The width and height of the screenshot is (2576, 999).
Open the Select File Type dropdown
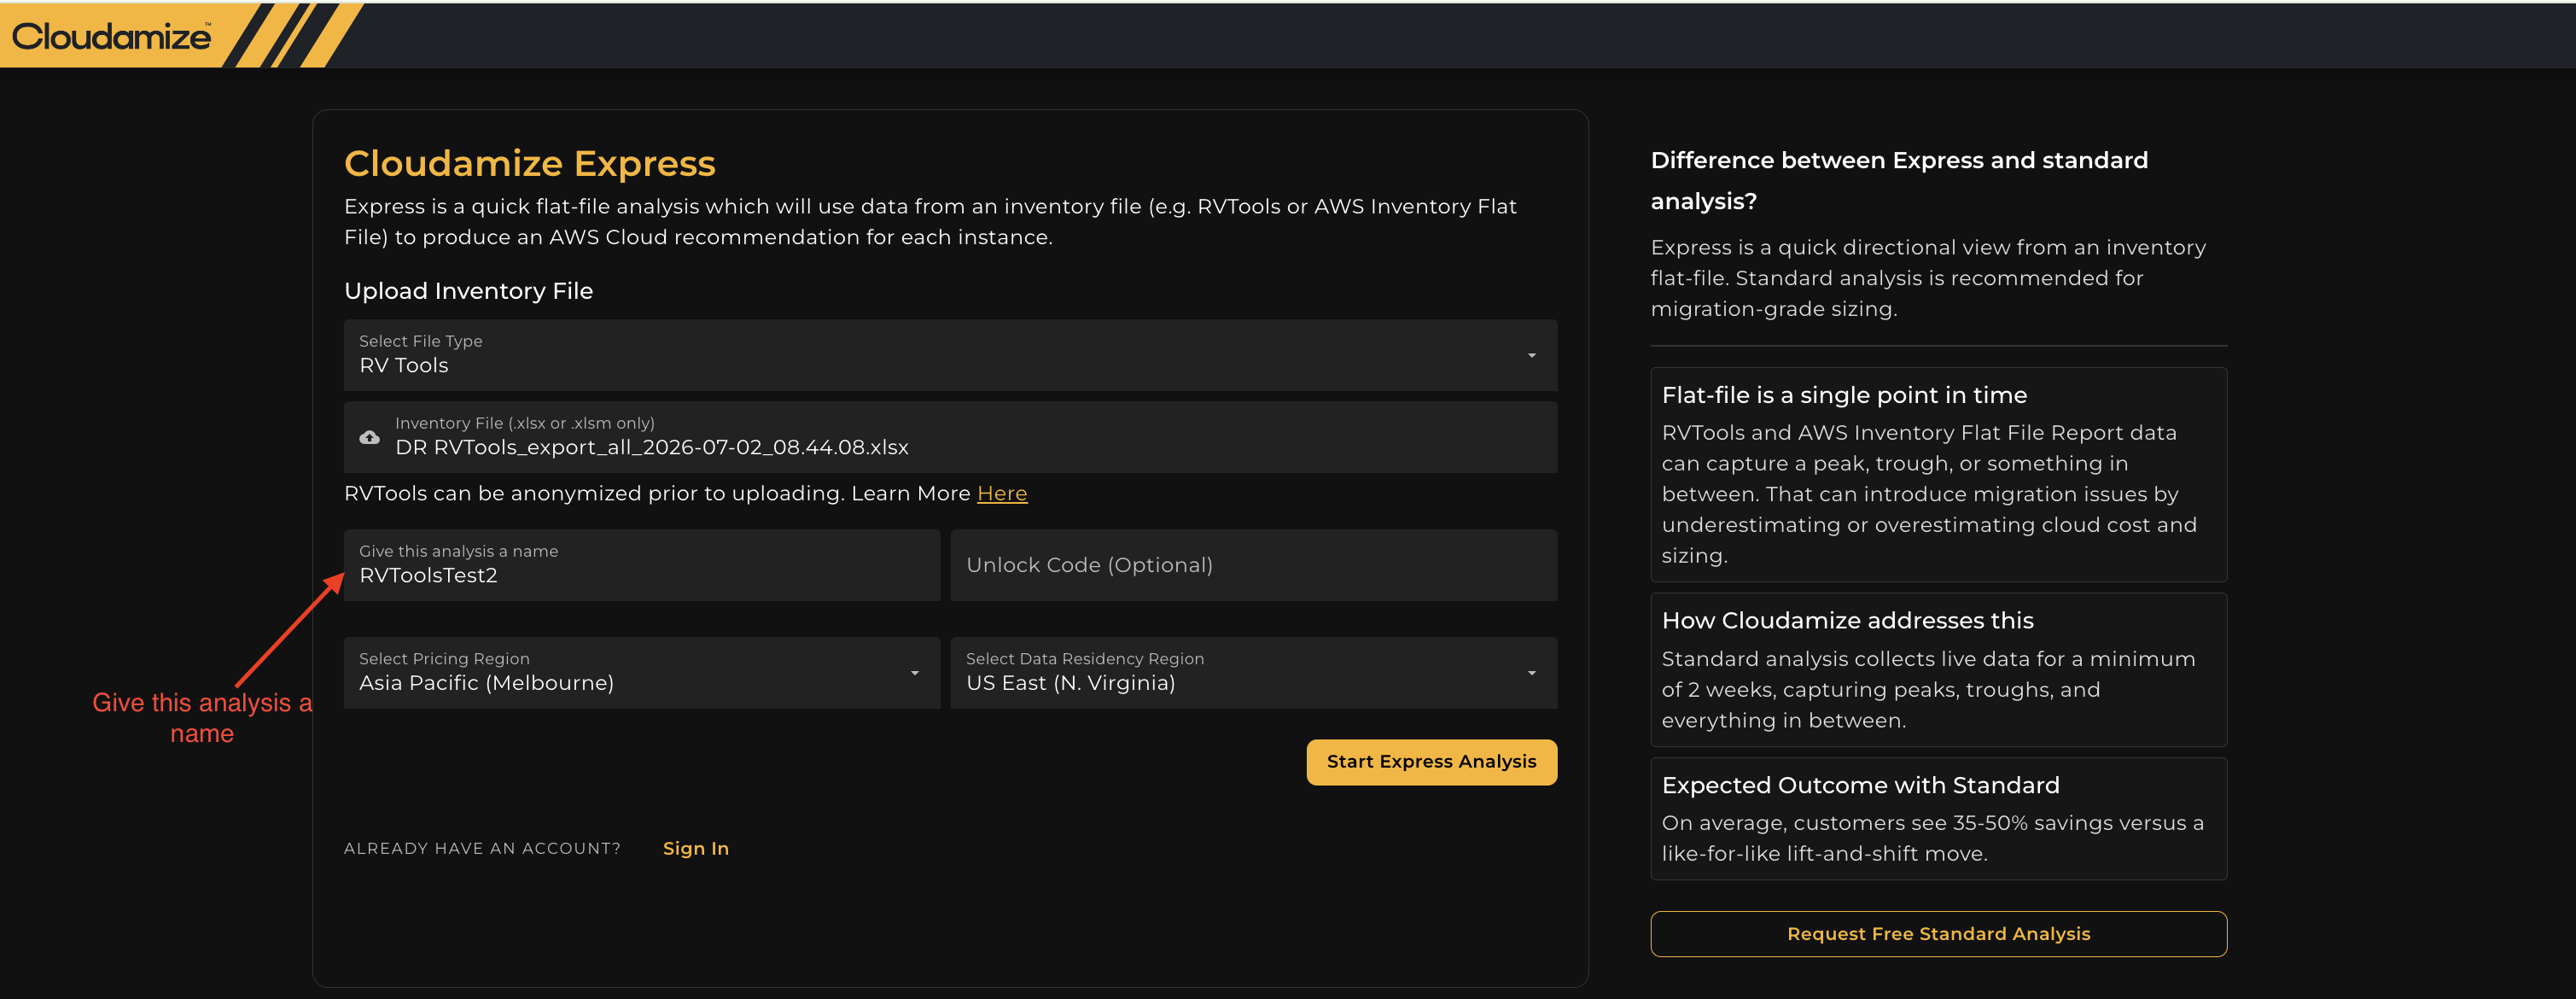coord(950,355)
